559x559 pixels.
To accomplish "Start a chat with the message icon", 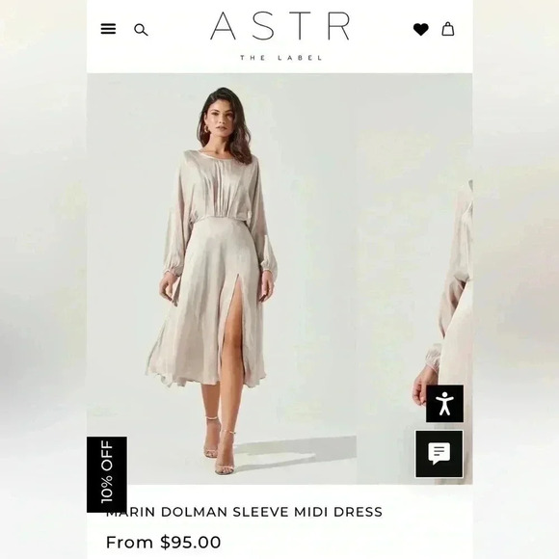I will (439, 454).
